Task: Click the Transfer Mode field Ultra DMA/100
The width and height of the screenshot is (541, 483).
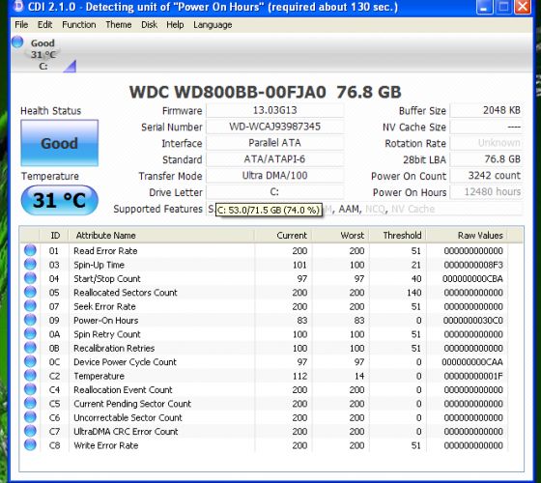Action: (275, 176)
